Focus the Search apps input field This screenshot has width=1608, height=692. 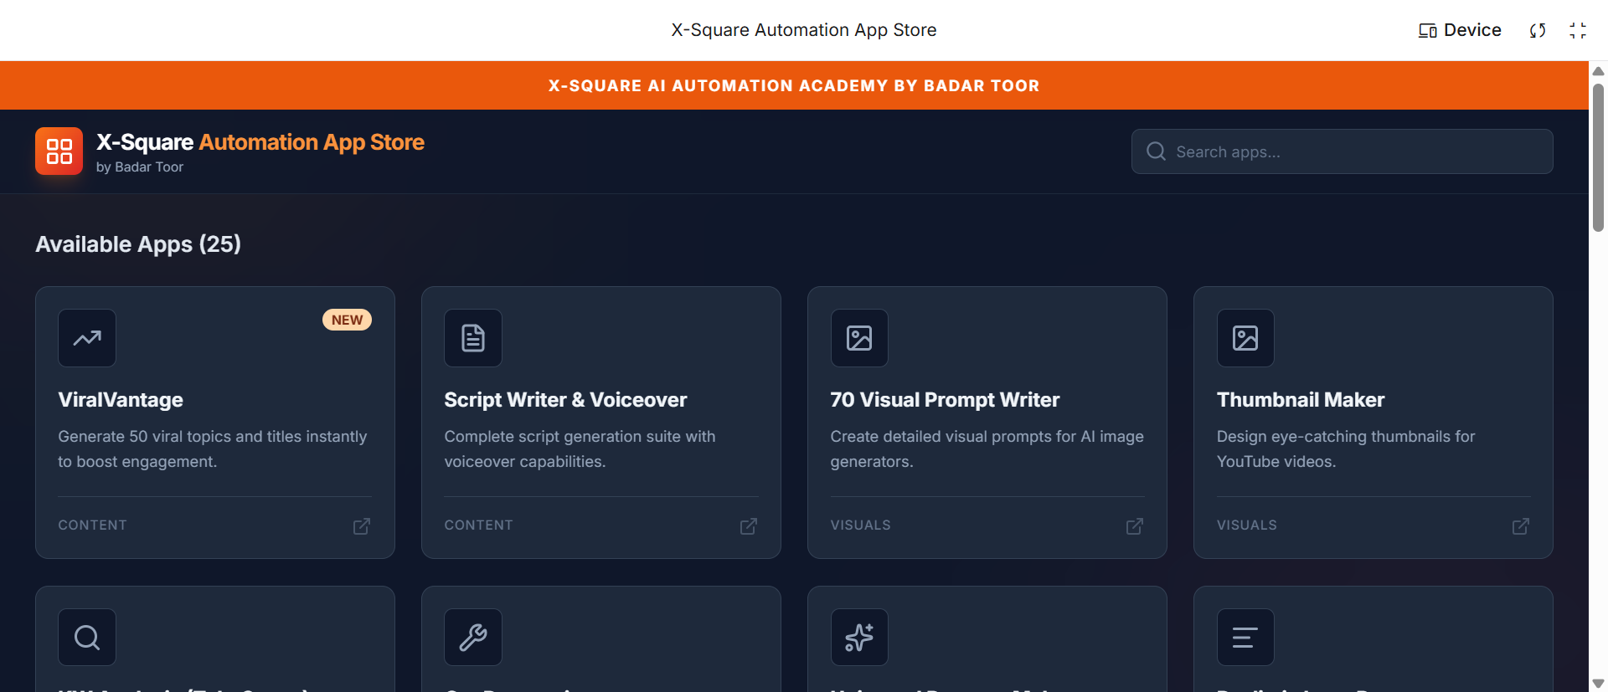point(1342,151)
